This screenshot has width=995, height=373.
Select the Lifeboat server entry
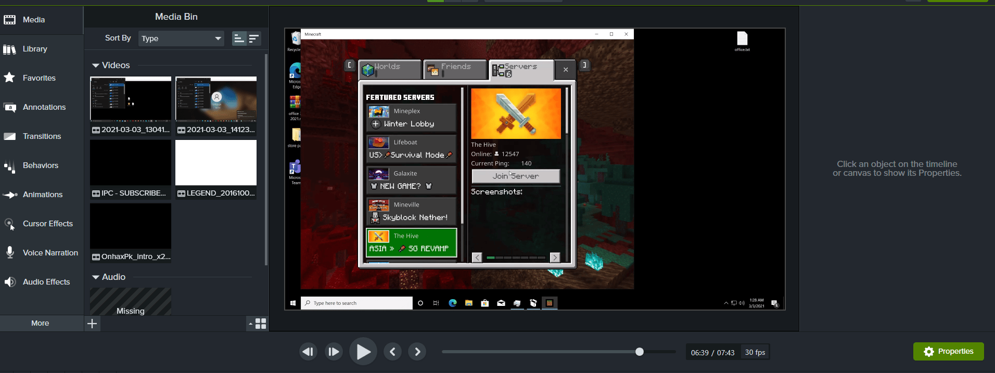click(x=411, y=149)
